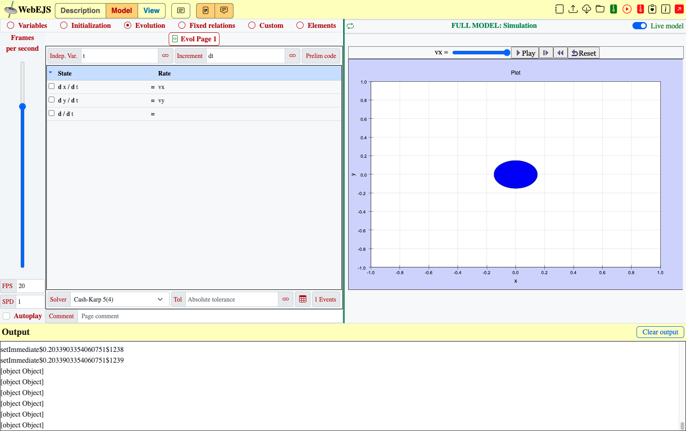Click the step forward playback icon
The image size is (686, 431).
click(546, 53)
